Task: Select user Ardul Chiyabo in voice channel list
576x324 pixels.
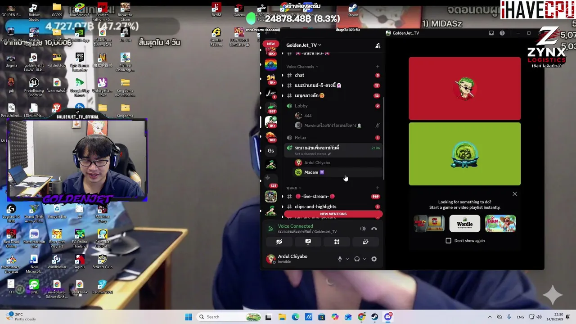Action: tap(337, 162)
